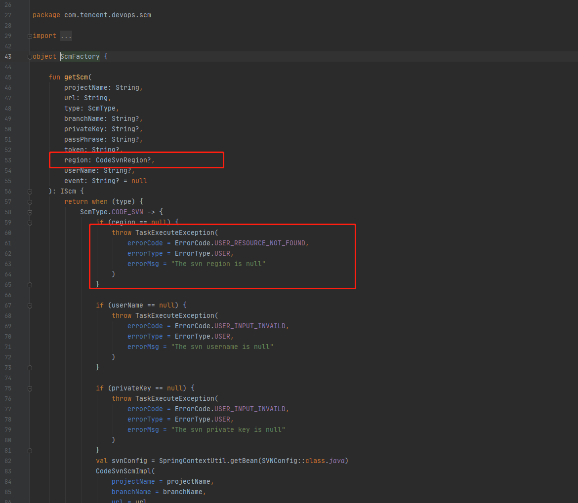This screenshot has height=503, width=578.
Task: Click the fold icon at the when expression line
Action: point(30,201)
